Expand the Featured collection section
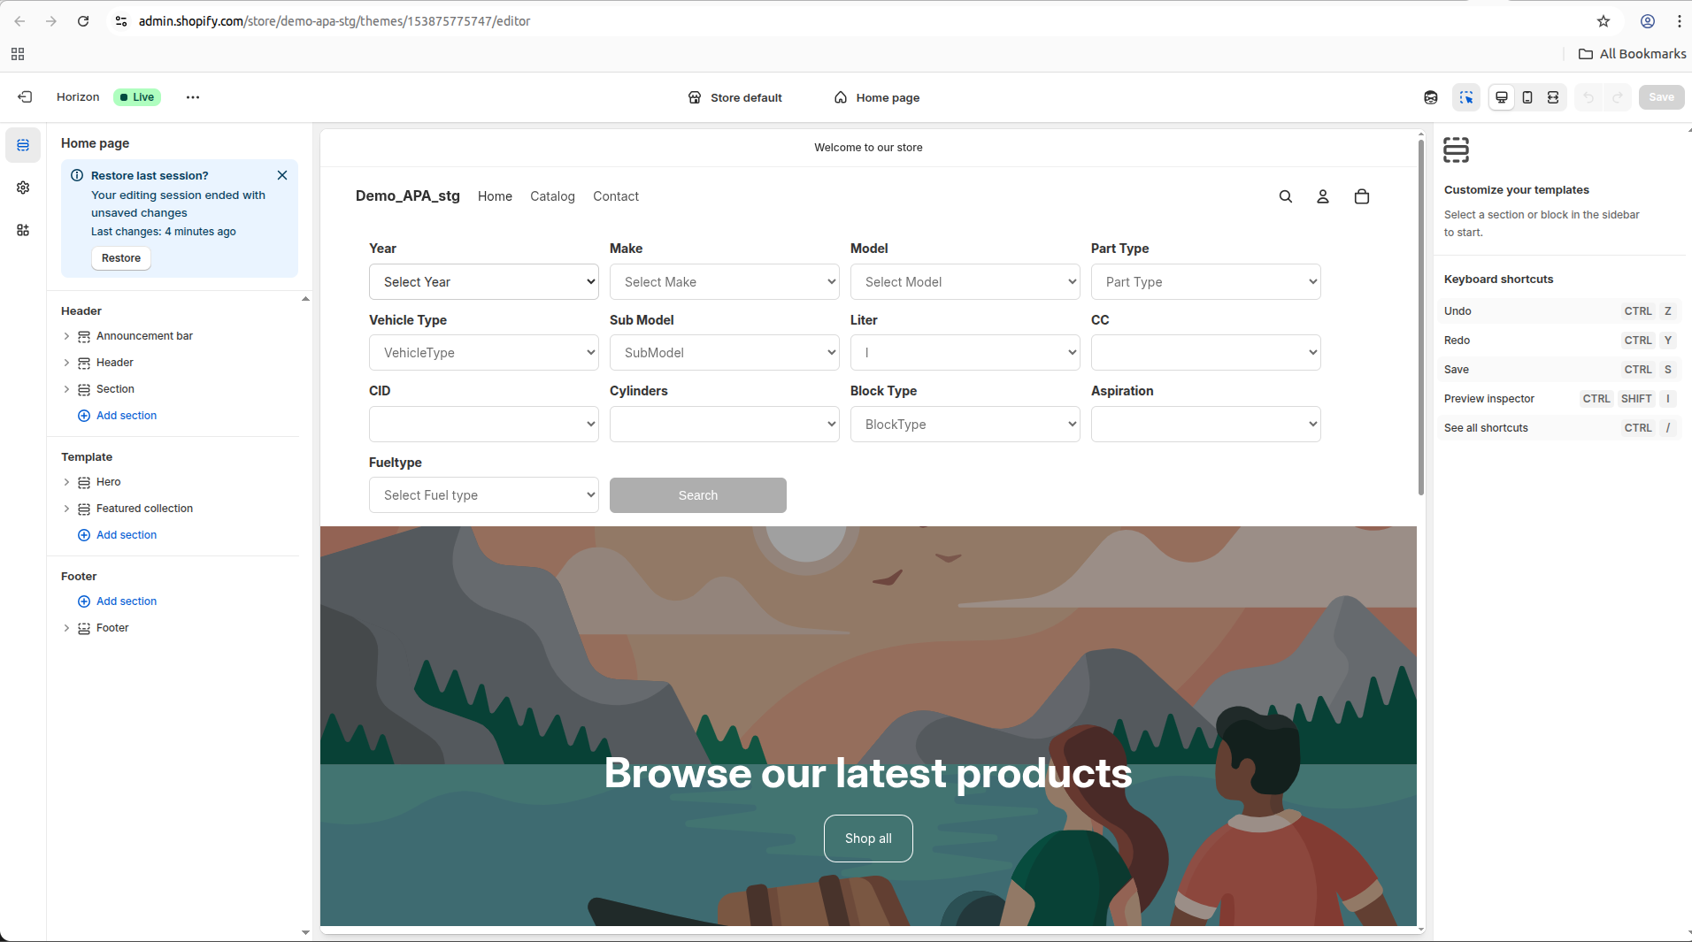1692x942 pixels. point(66,509)
